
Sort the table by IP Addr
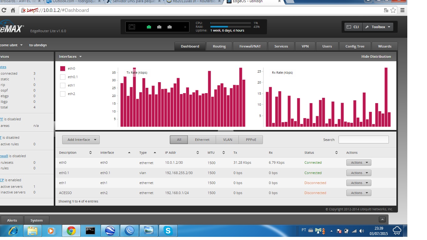click(198, 152)
